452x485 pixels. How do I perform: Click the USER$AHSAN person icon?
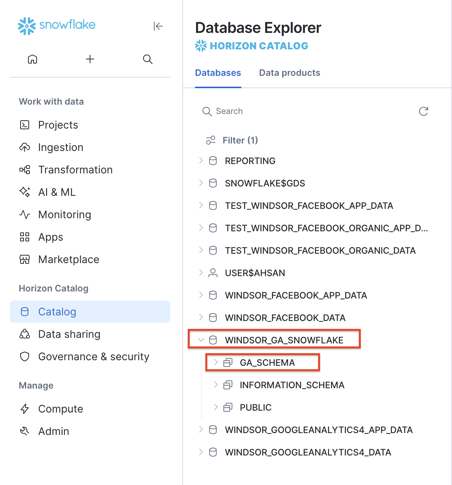point(213,273)
